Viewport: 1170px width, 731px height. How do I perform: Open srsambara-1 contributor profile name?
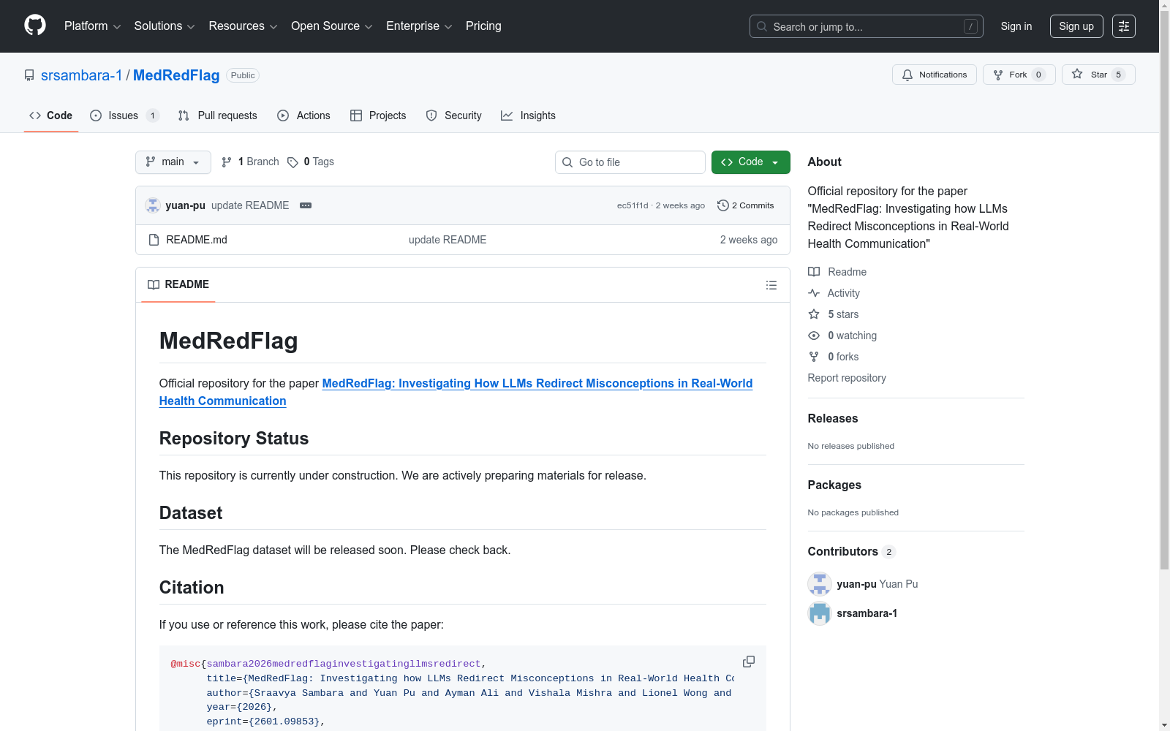coord(867,613)
